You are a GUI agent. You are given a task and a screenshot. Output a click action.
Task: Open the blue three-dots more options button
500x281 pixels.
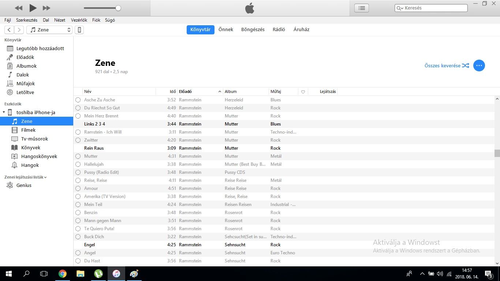(479, 65)
